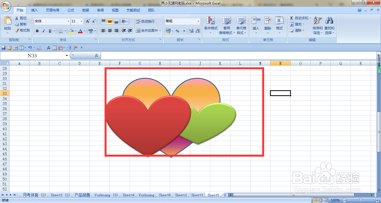Open the phonetic guide (wén) button

[90, 31]
